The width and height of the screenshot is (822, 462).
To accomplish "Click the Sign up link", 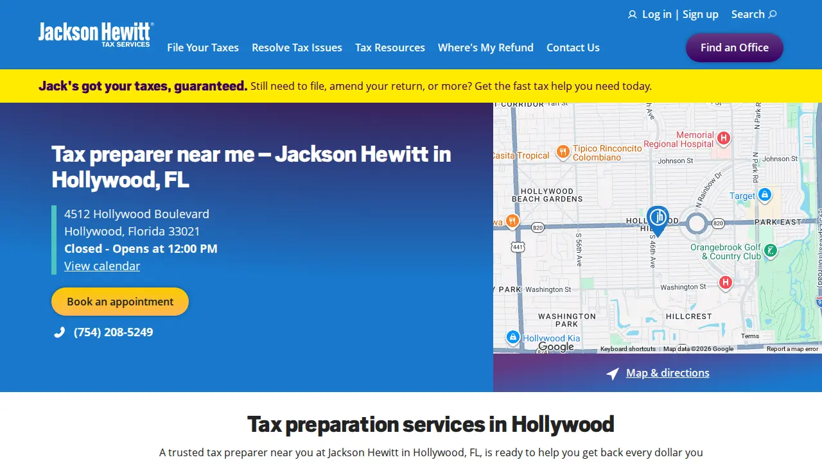I will (701, 14).
